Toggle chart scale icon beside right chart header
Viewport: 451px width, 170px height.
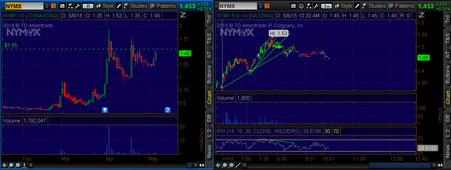[421, 15]
